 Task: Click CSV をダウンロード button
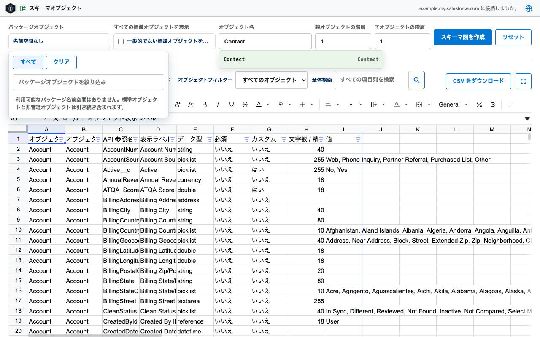[478, 81]
